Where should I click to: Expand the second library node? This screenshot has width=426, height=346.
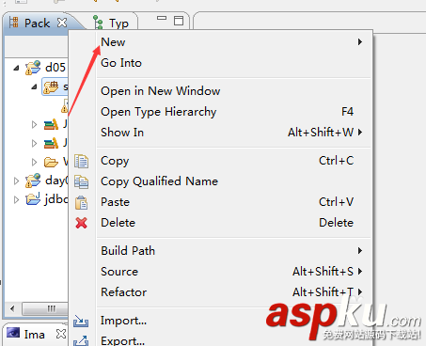point(34,143)
